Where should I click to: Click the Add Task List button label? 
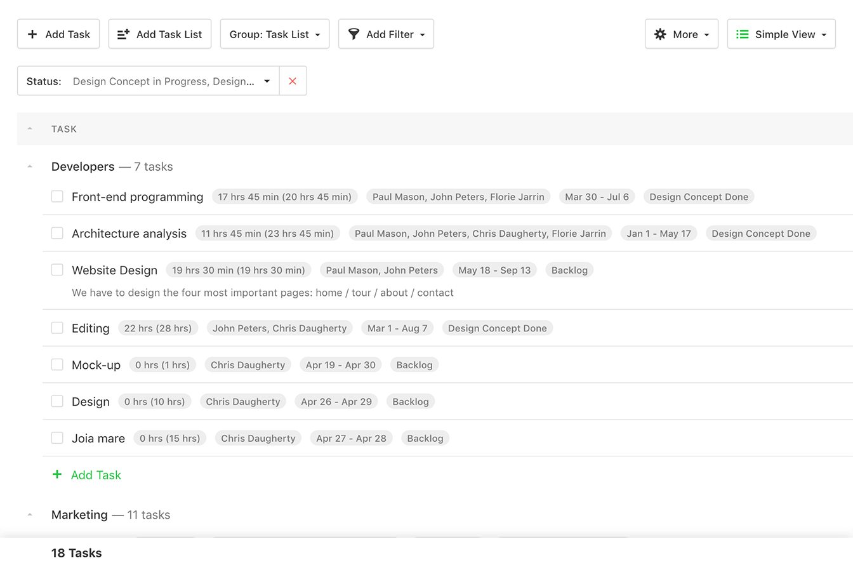coord(169,34)
